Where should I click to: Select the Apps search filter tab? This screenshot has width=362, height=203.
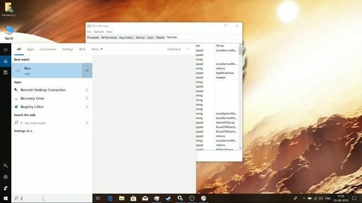pos(30,49)
